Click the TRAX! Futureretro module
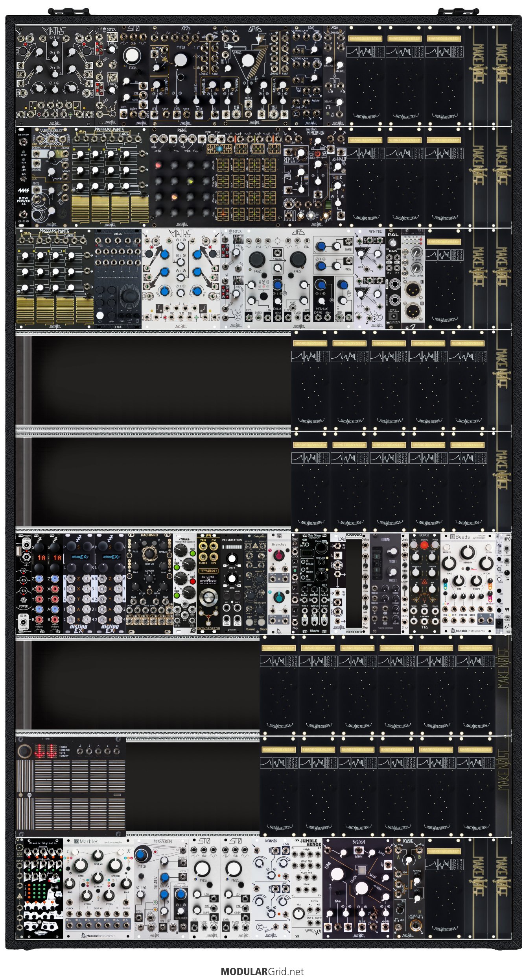This screenshot has width=525, height=980. pos(208,584)
